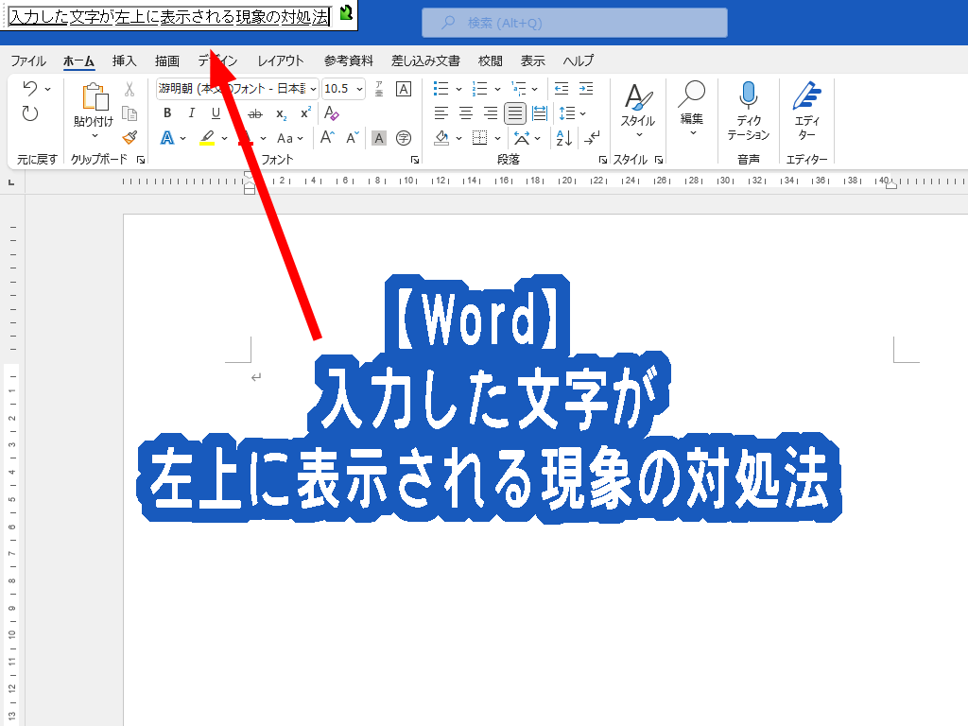
Task: Toggle Superscript formatting
Action: pos(305,113)
